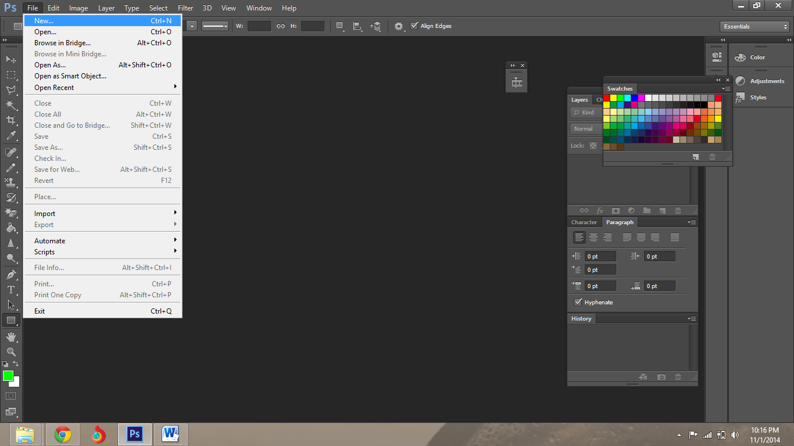Select the Polygonal Lasso tool
Screen dimensions: 794x446
click(11, 90)
